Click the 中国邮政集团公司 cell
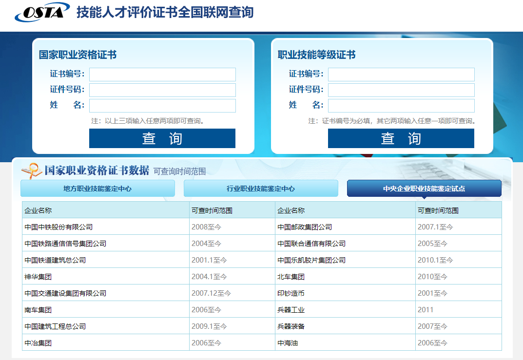This screenshot has width=523, height=360. (345, 227)
